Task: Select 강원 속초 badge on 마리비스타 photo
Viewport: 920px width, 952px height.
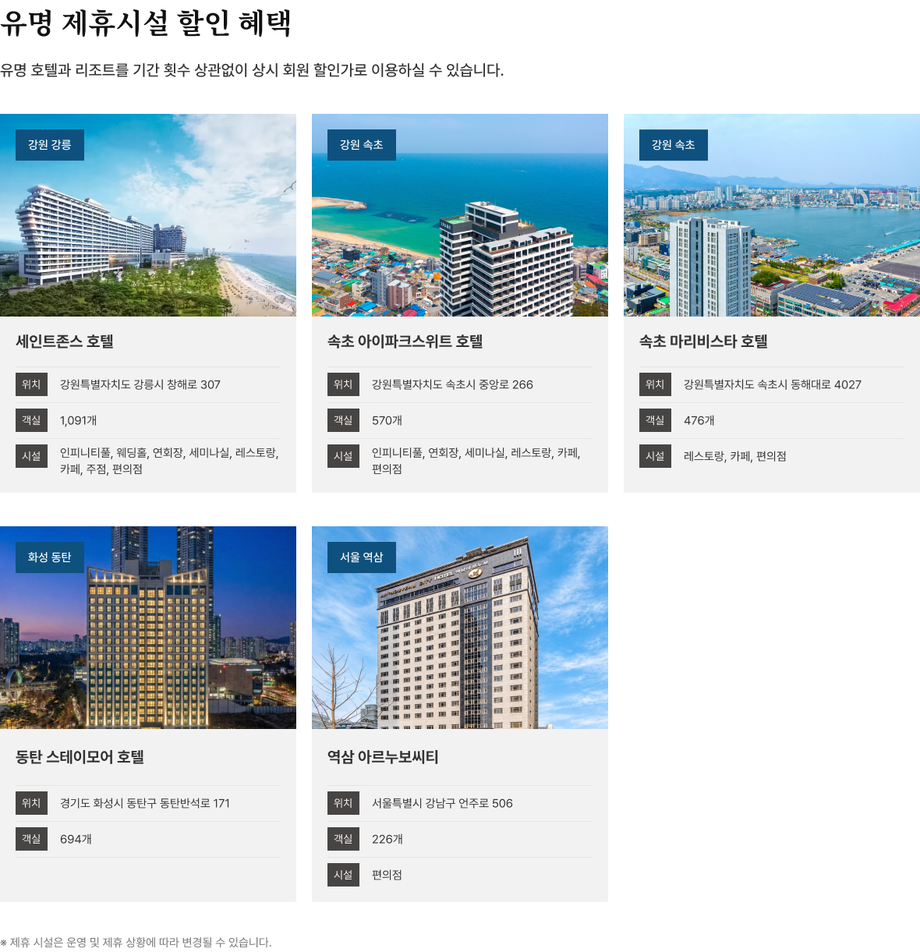Action: 674,145
